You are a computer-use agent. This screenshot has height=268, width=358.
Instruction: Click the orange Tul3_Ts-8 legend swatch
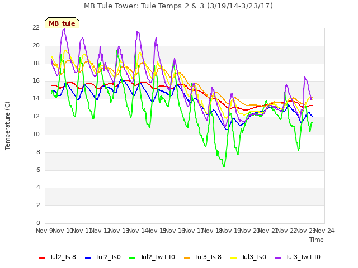pyautogui.click(x=187, y=258)
